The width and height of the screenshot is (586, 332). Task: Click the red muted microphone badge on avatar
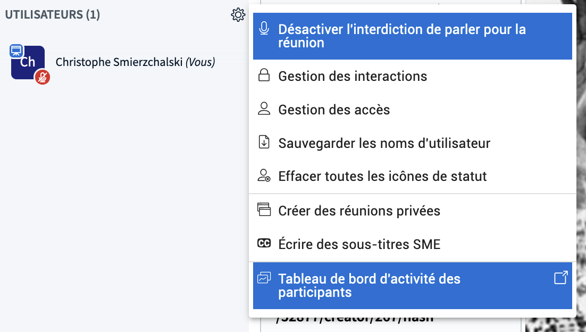click(x=42, y=77)
